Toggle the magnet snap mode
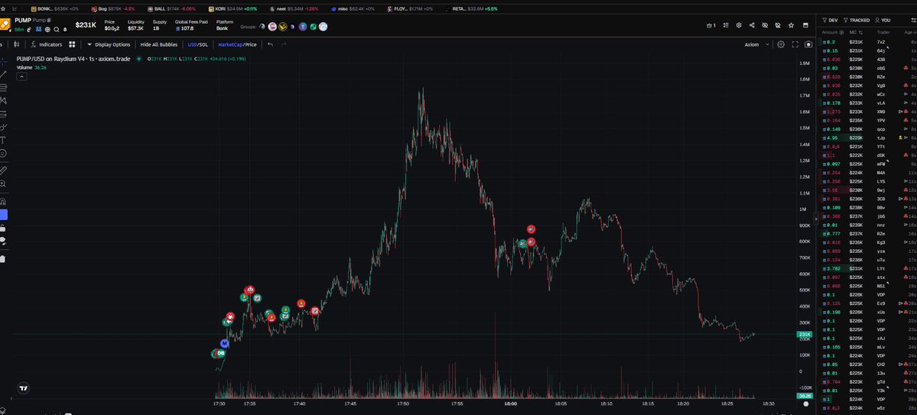 3,202
